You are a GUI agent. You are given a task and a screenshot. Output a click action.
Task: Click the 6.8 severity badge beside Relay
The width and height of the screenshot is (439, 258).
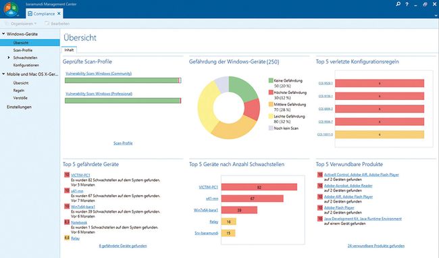click(67, 238)
